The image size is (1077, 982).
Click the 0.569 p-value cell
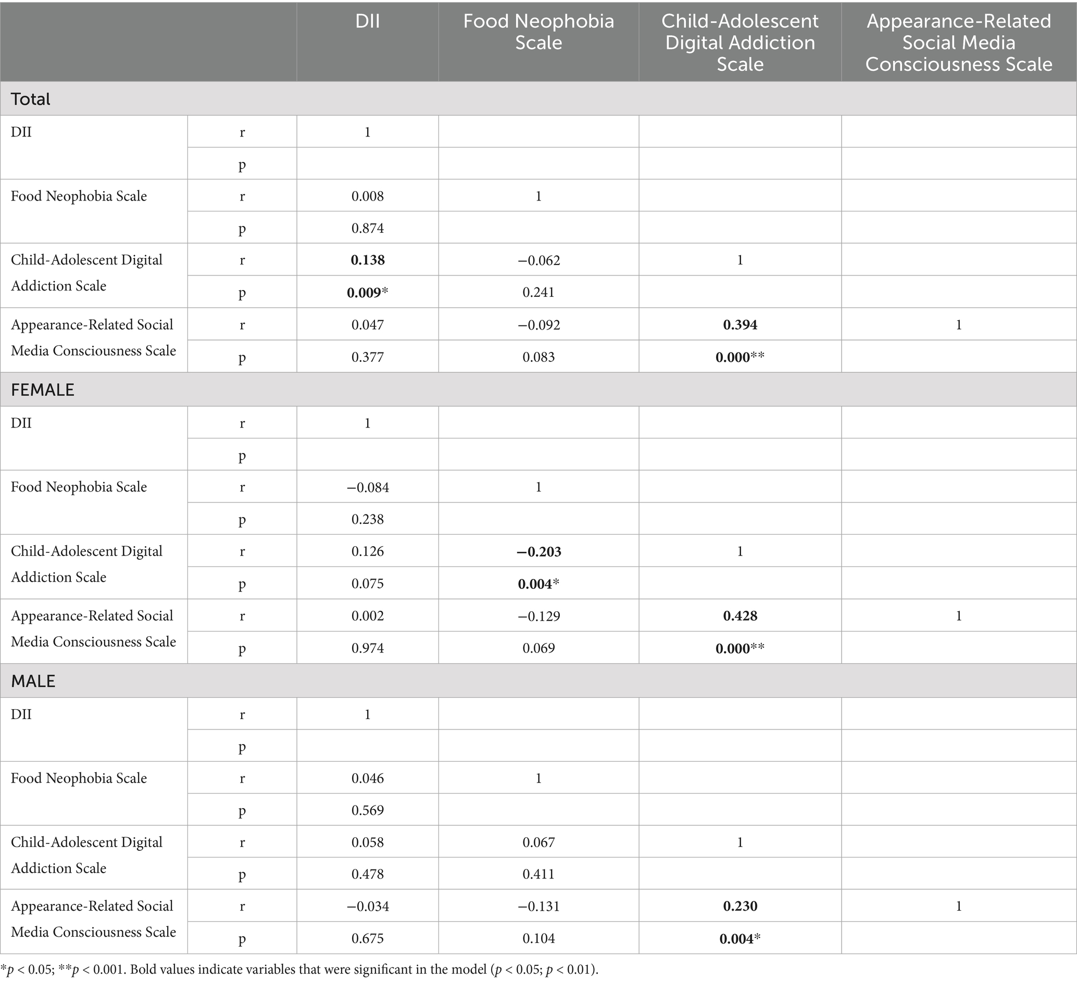(368, 811)
